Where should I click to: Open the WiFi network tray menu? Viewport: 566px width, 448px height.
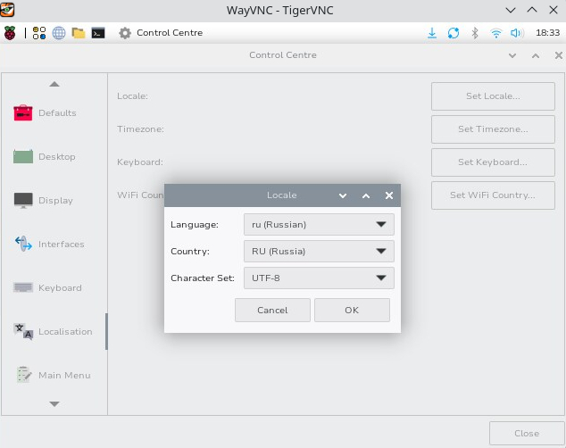(496, 33)
